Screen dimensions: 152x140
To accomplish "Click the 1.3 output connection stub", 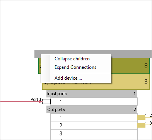I will point(142,125).
